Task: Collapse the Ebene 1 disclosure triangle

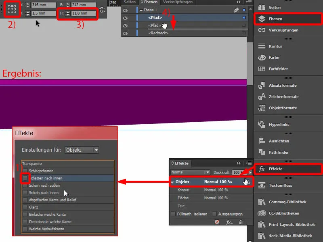Action: 141,10
